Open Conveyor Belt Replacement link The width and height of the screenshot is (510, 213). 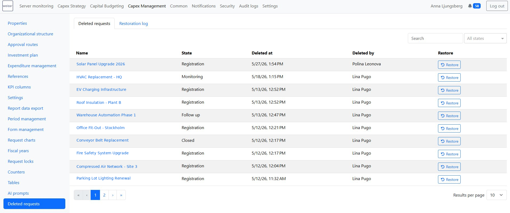coord(102,140)
